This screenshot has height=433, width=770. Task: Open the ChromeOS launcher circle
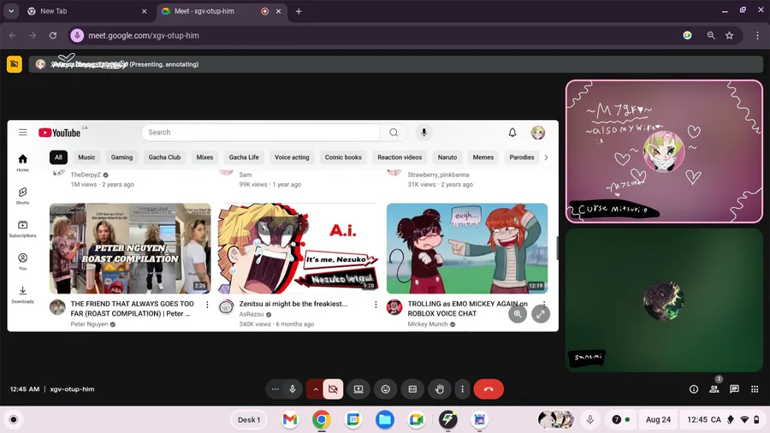pos(13,420)
